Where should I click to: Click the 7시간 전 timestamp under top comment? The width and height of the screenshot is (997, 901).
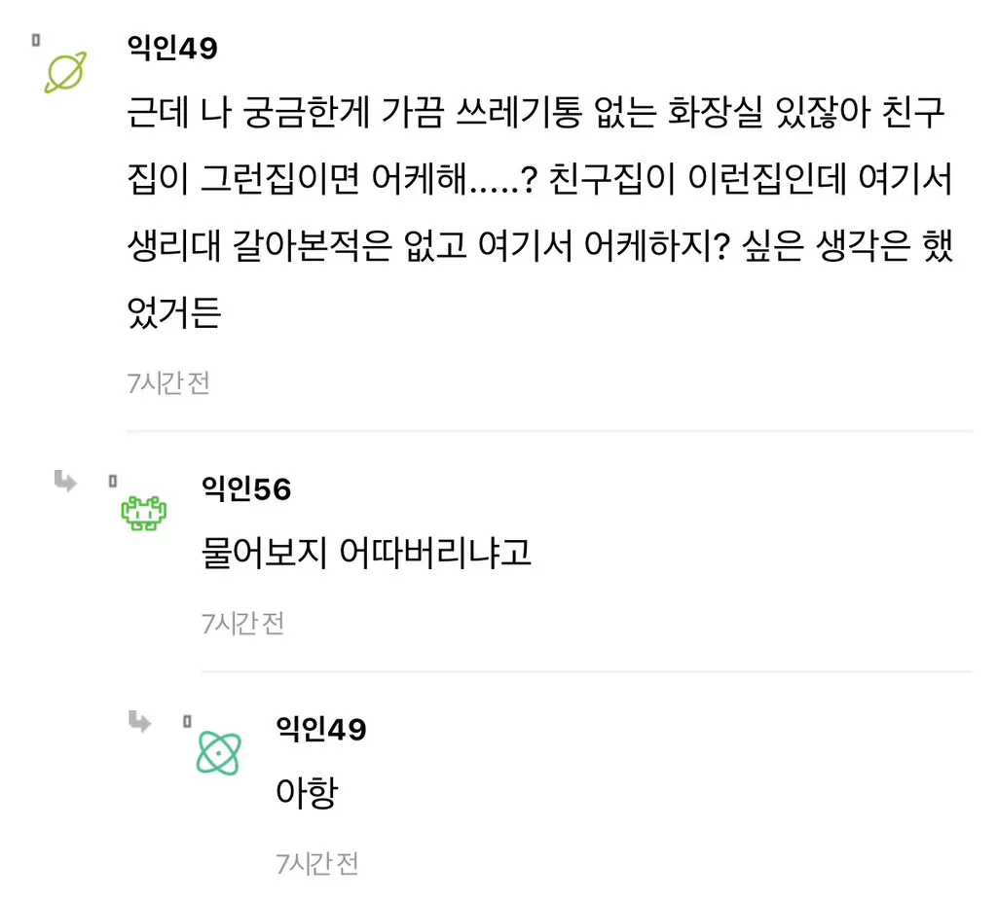pyautogui.click(x=168, y=383)
